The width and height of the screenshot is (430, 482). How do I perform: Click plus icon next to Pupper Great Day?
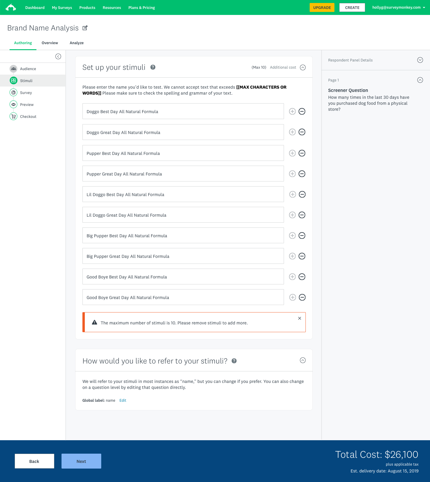coord(292,174)
